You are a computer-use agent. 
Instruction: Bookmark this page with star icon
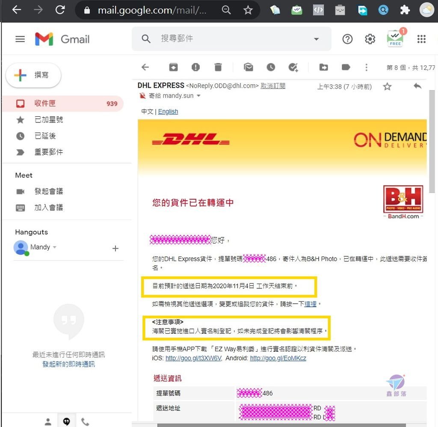point(248,10)
